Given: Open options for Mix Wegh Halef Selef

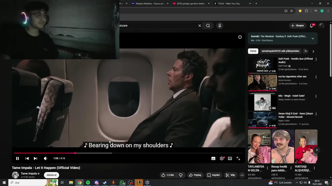Looking at the screenshot, I should (x=316, y=96).
